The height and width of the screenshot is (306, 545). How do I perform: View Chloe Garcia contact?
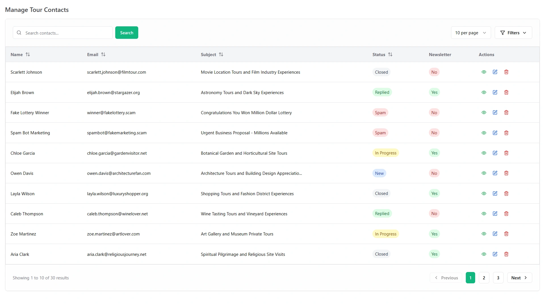(484, 153)
